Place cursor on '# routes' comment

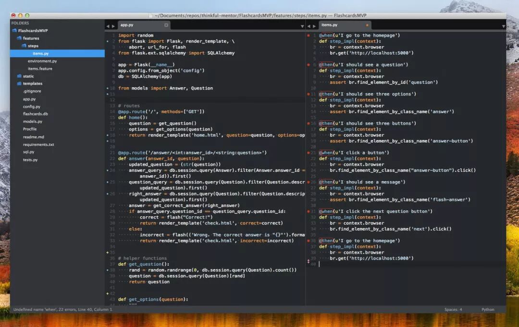pos(129,105)
